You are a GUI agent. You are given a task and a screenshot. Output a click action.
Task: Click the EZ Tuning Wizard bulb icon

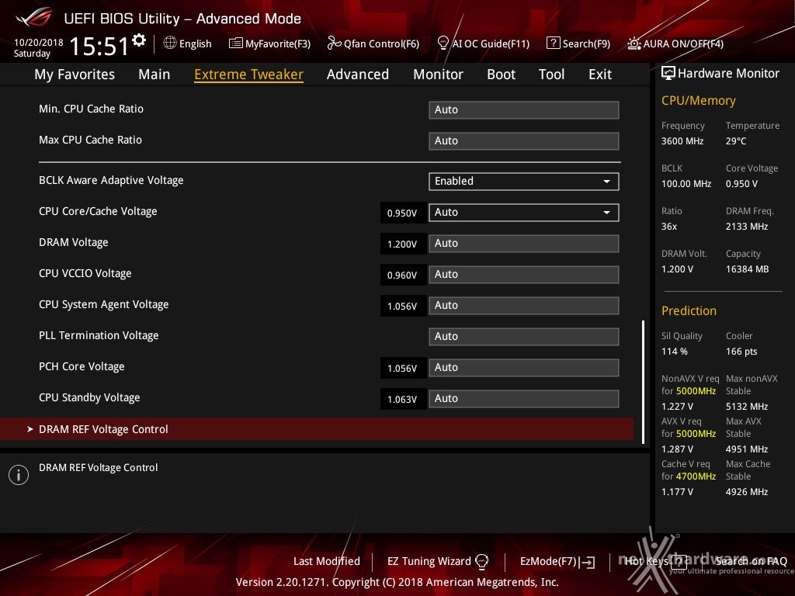[481, 561]
